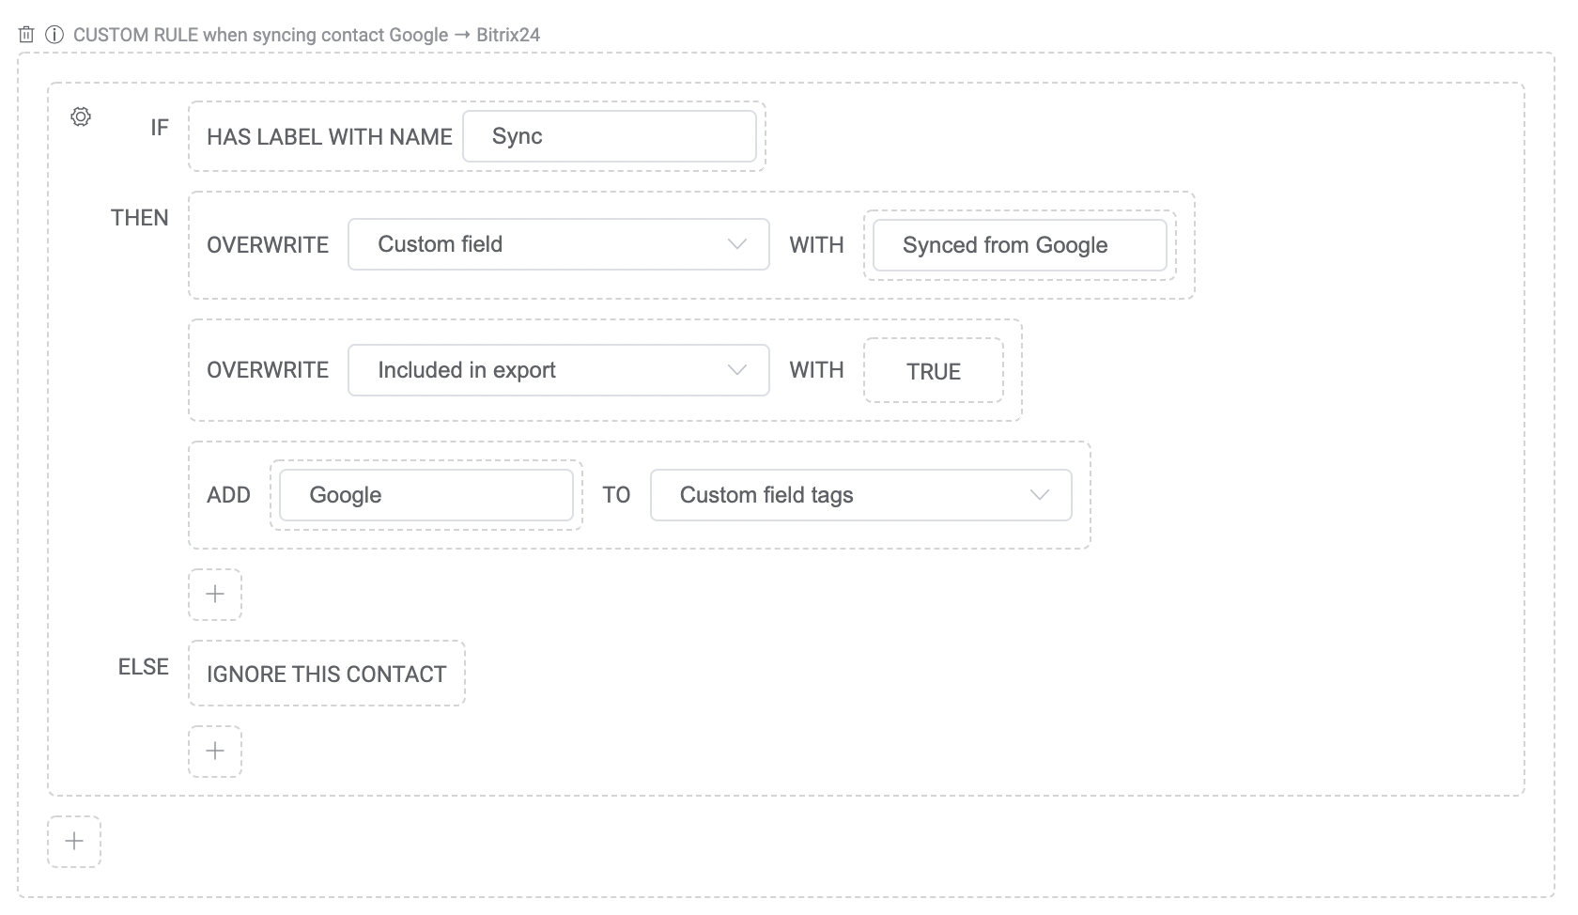Image resolution: width=1578 pixels, height=915 pixels.
Task: Open rule settings with the gear icon
Action: pos(81,117)
